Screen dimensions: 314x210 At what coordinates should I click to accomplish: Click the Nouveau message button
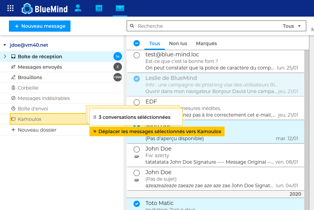pos(39,26)
